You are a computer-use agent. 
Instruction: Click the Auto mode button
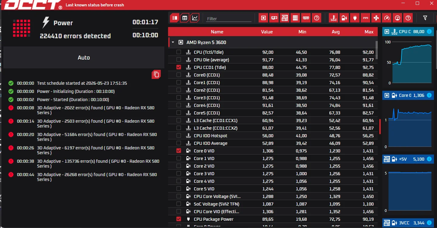[x=84, y=57]
